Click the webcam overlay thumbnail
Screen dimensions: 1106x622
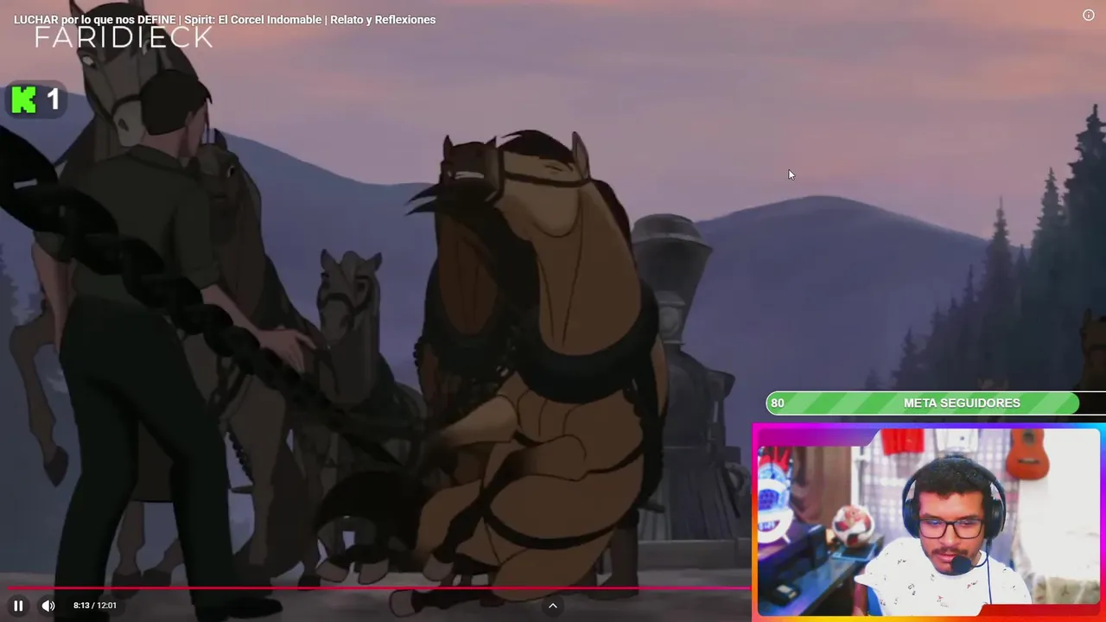coord(928,523)
